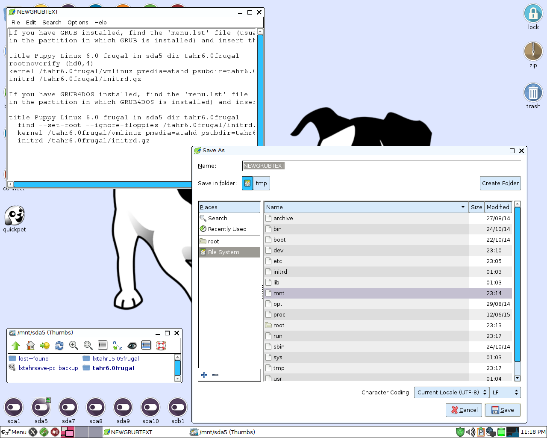Open the Character Coding dropdown

pos(451,392)
